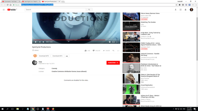This screenshot has width=198, height=111.
Task: Select the SpinCycle Productions tab
Action: [51, 2]
